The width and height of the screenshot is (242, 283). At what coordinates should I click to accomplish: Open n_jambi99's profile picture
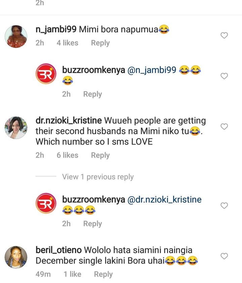point(16,36)
